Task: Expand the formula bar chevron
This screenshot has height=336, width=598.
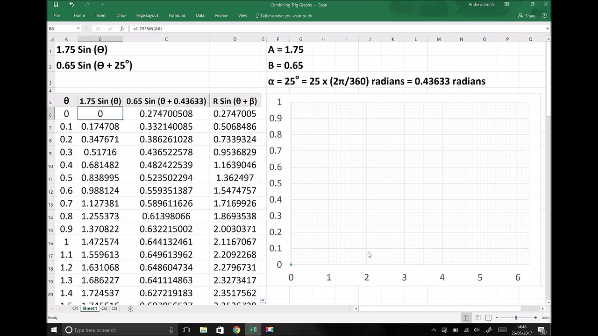Action: (x=548, y=28)
